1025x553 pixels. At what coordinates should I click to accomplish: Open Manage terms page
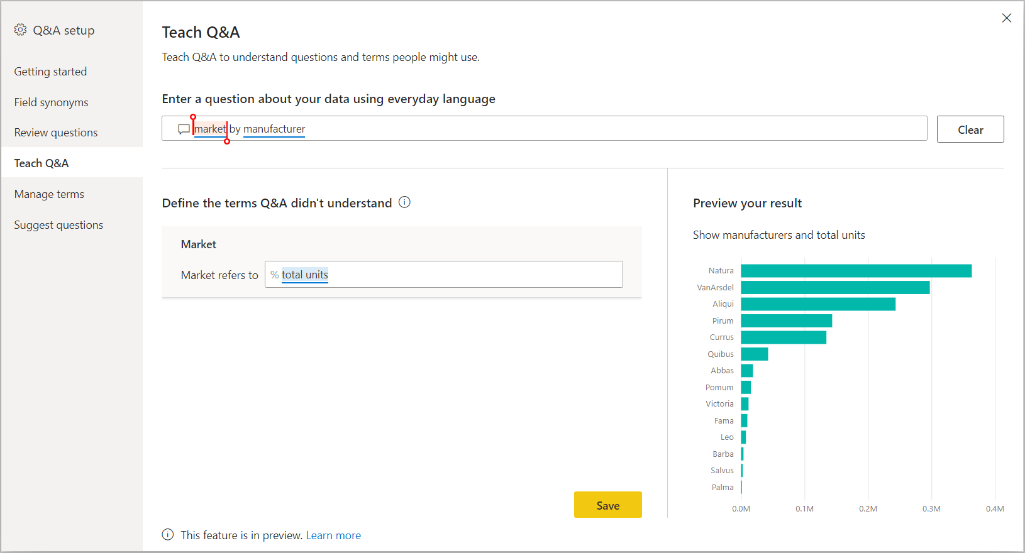[49, 194]
